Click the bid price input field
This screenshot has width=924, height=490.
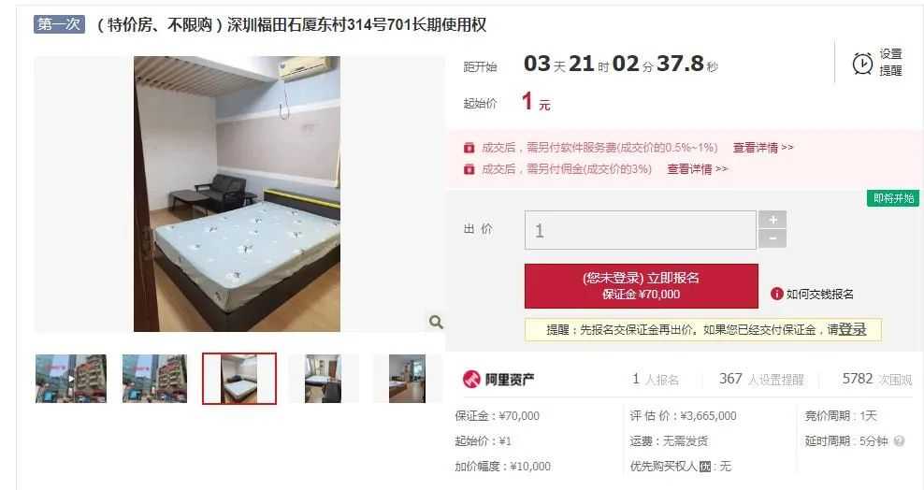coord(641,230)
